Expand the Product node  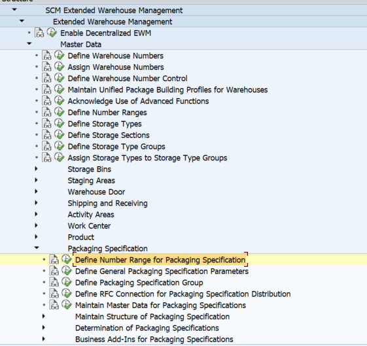[36, 237]
